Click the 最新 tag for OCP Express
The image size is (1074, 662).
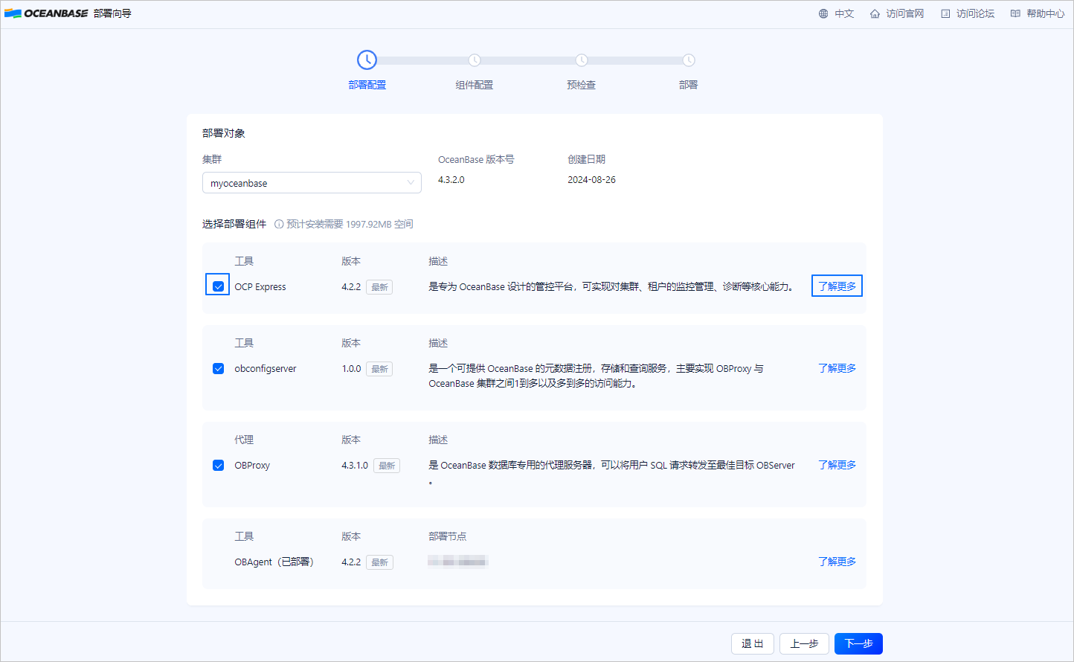click(x=379, y=287)
